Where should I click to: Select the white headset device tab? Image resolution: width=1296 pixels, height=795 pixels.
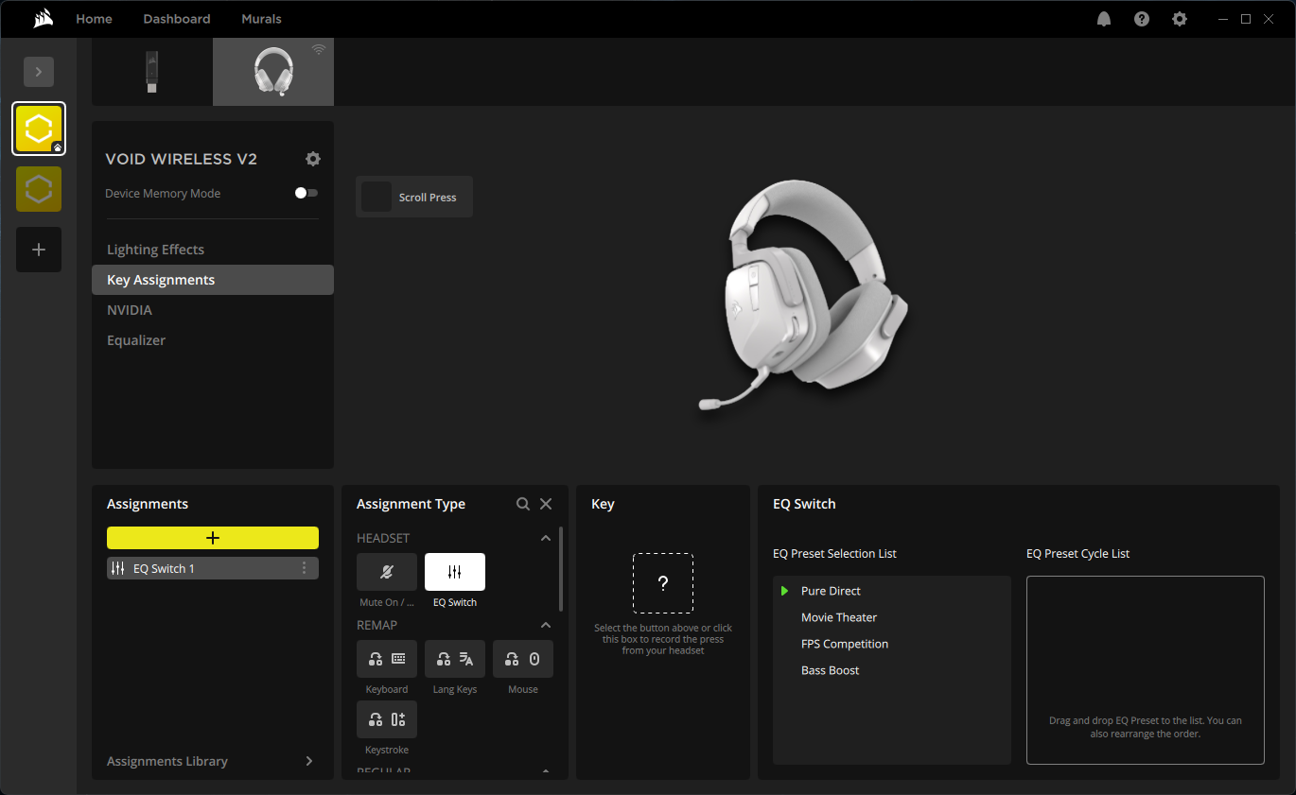point(273,72)
